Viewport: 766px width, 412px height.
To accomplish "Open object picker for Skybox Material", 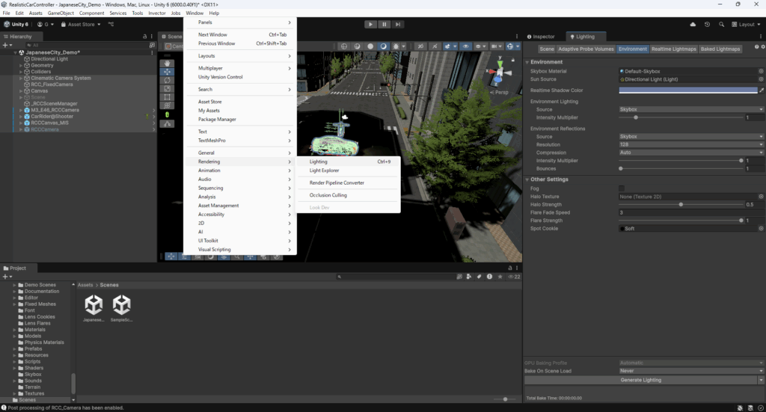I will tap(761, 71).
